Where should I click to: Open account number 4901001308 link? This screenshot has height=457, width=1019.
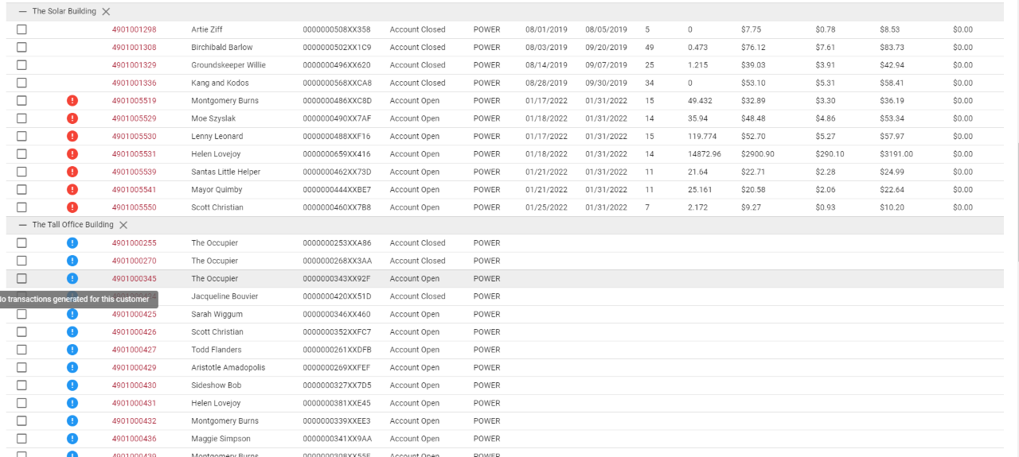click(134, 48)
